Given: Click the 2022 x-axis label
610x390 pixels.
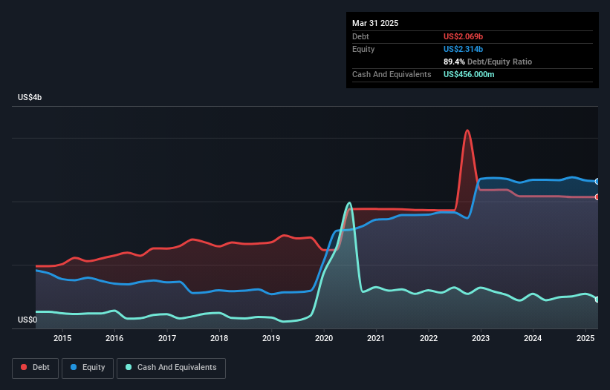Looking at the screenshot, I should pyautogui.click(x=428, y=338).
